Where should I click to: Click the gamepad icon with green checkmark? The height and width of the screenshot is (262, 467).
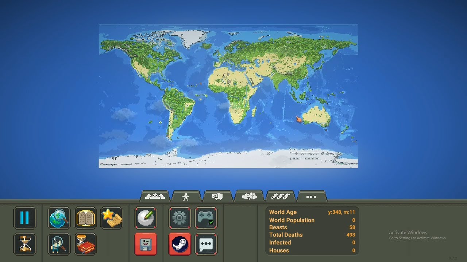pos(206,218)
